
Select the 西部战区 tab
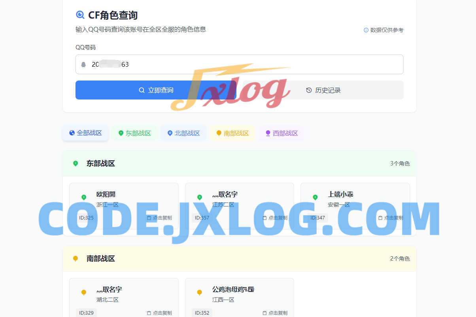(281, 133)
